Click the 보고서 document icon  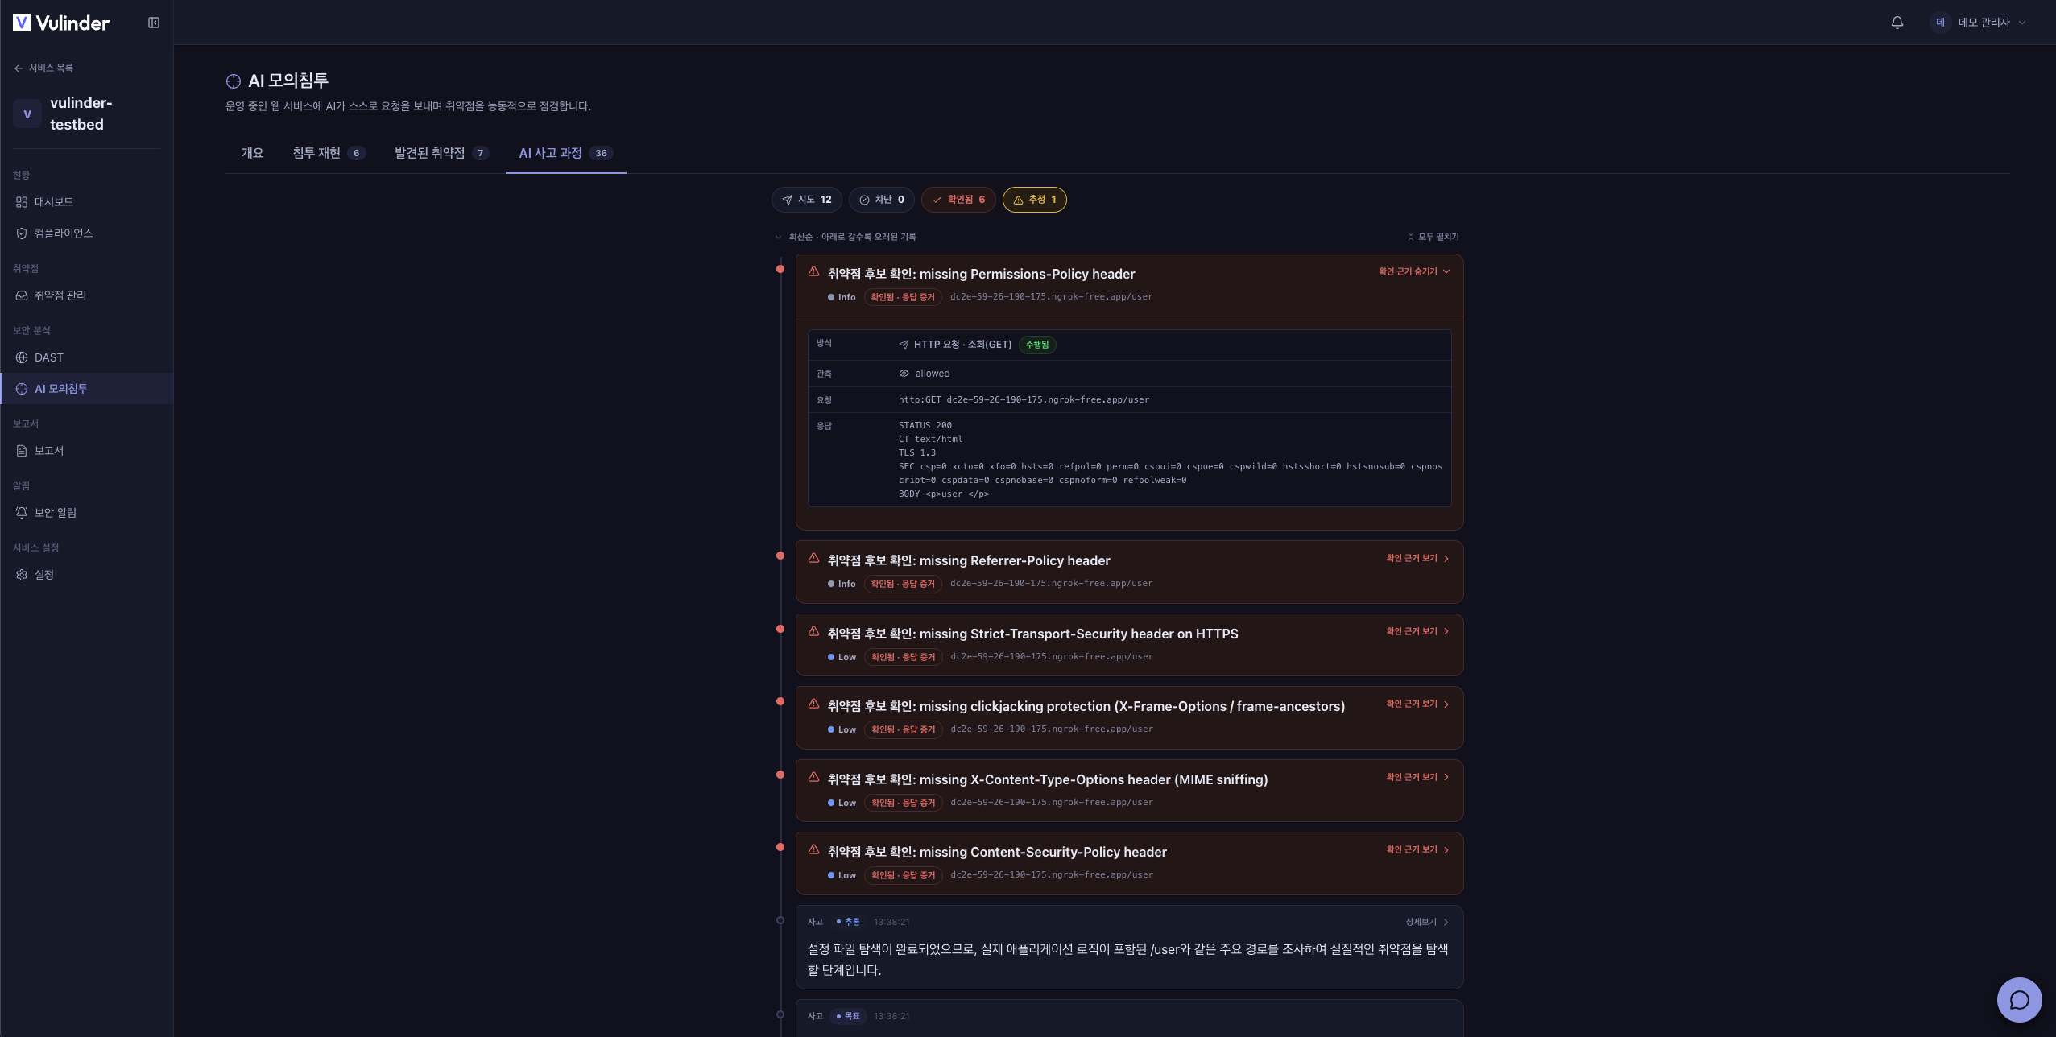point(22,451)
